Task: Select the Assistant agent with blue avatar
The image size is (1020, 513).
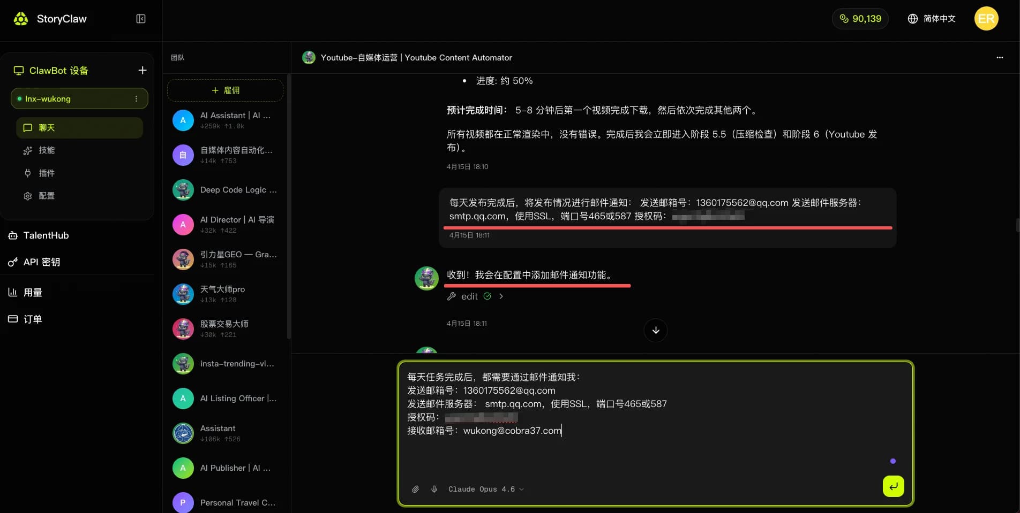Action: pyautogui.click(x=225, y=433)
